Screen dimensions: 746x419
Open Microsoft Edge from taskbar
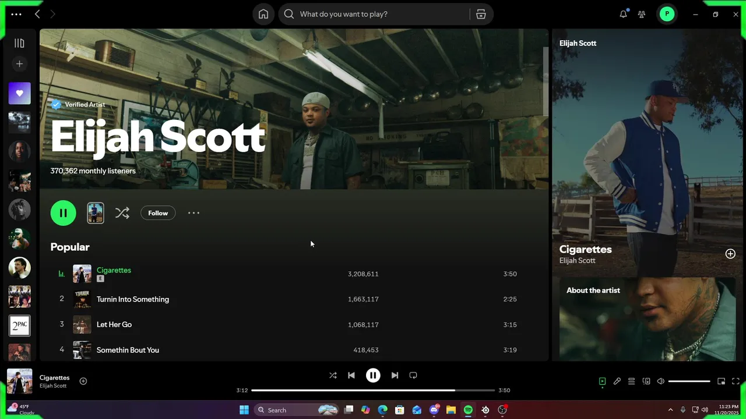(382, 410)
